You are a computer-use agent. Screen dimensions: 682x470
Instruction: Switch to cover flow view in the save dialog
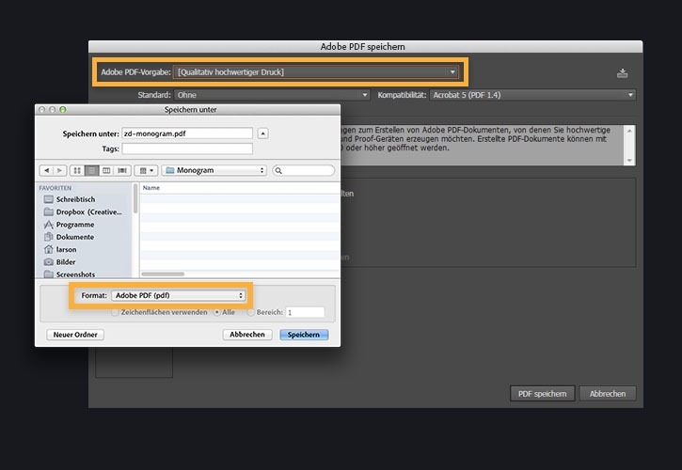point(122,170)
